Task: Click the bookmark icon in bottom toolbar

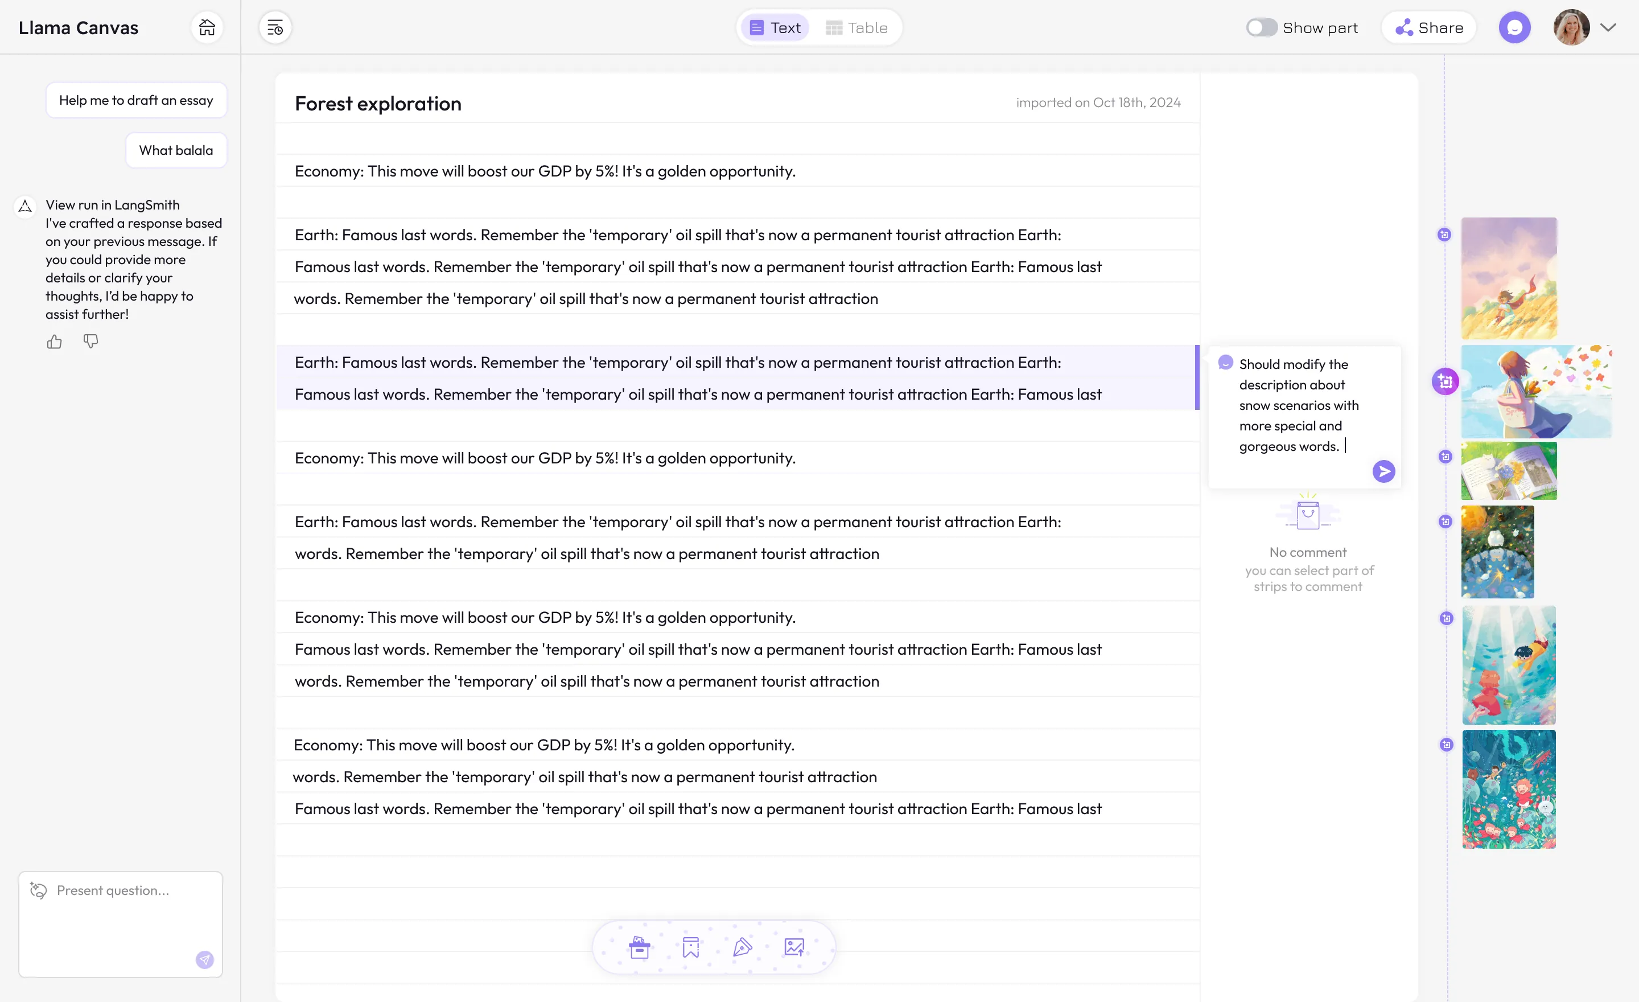Action: (x=690, y=947)
